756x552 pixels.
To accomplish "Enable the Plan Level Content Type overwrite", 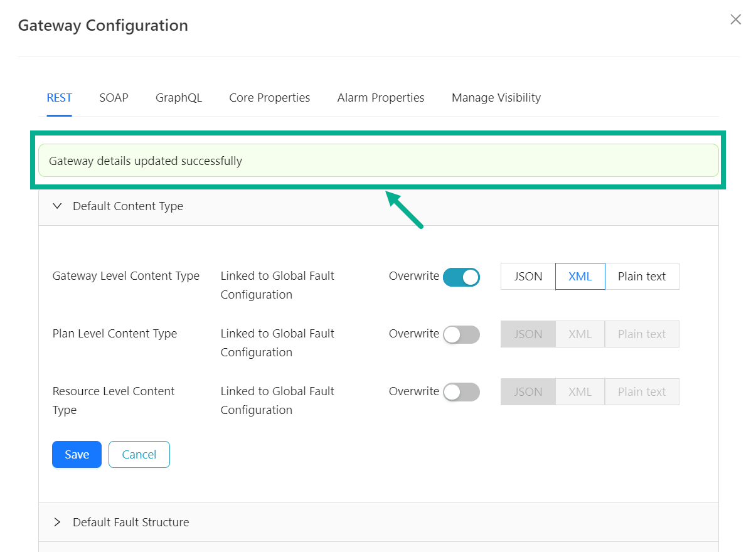I will 461,334.
